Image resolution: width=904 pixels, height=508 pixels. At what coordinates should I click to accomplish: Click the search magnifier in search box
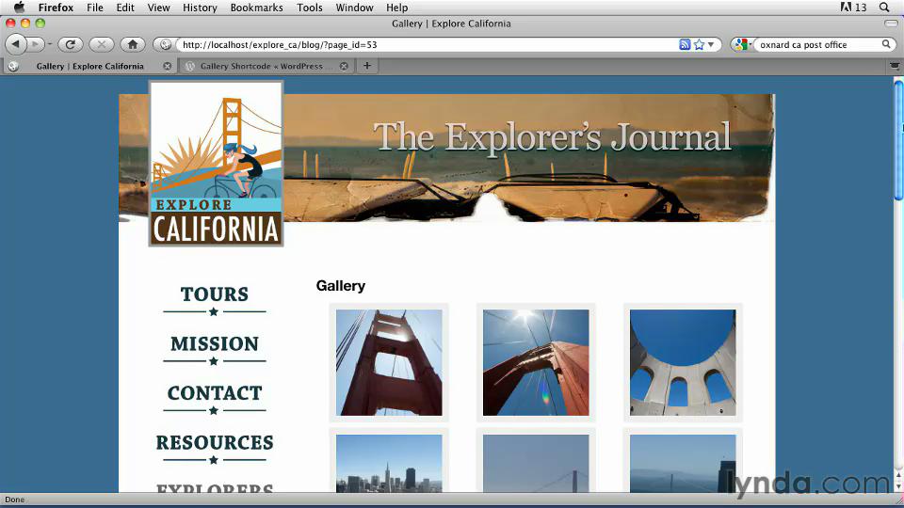[886, 44]
